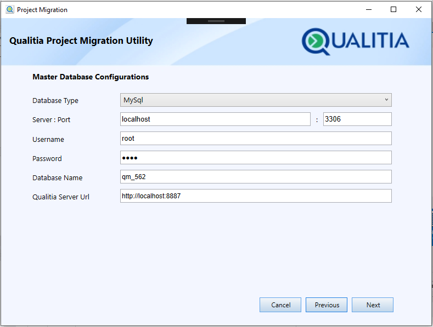Click the localhost server host field
This screenshot has height=327, width=433.
(x=215, y=119)
